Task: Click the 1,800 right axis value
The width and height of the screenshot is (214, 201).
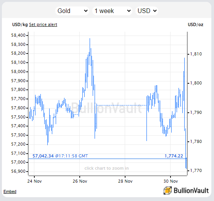Action: pyautogui.click(x=196, y=83)
